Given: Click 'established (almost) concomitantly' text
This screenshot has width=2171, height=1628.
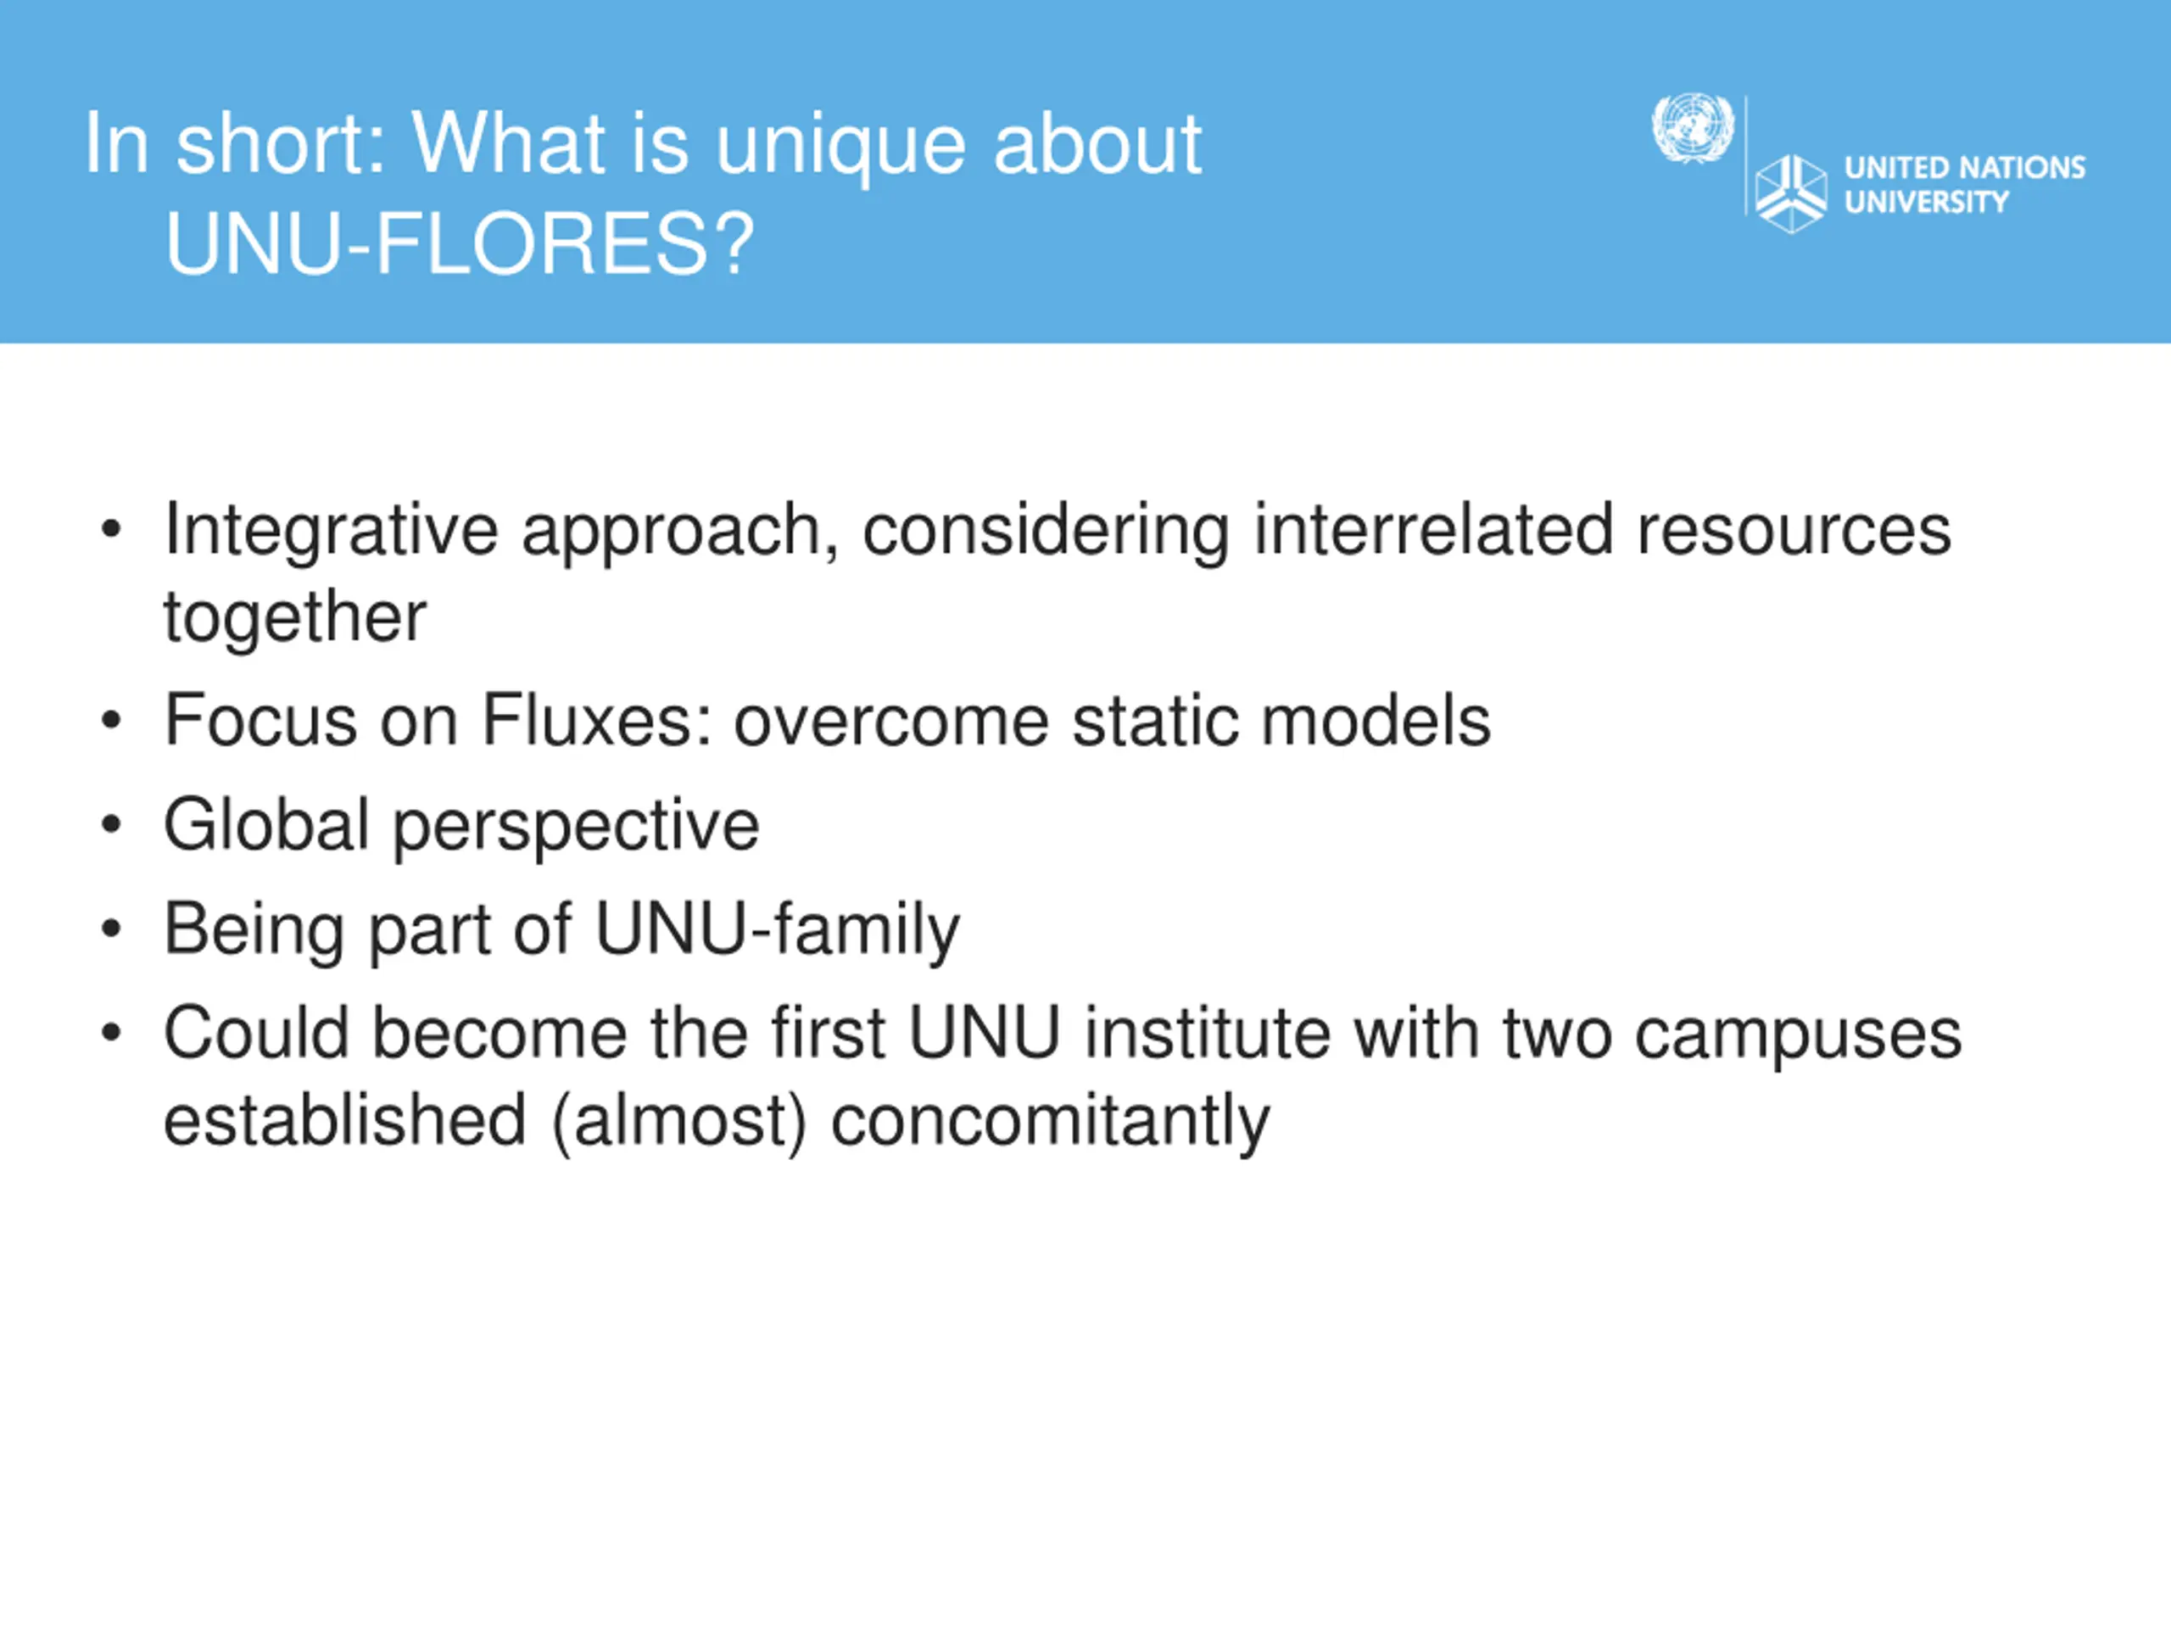Looking at the screenshot, I should 717,1122.
